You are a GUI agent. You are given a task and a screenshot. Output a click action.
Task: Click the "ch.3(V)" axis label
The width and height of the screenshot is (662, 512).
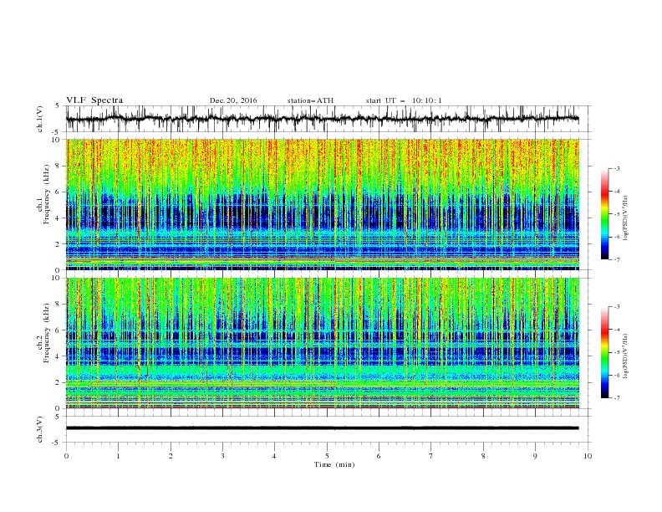point(40,429)
